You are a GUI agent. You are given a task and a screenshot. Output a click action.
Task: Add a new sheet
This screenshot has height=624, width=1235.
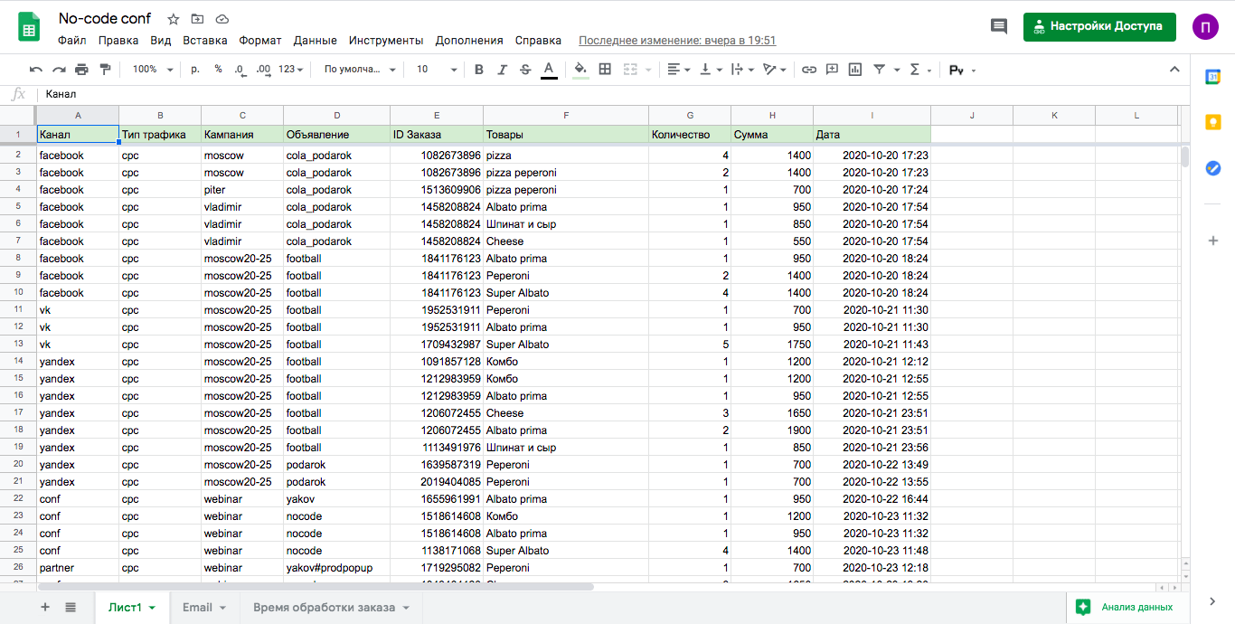coord(45,608)
